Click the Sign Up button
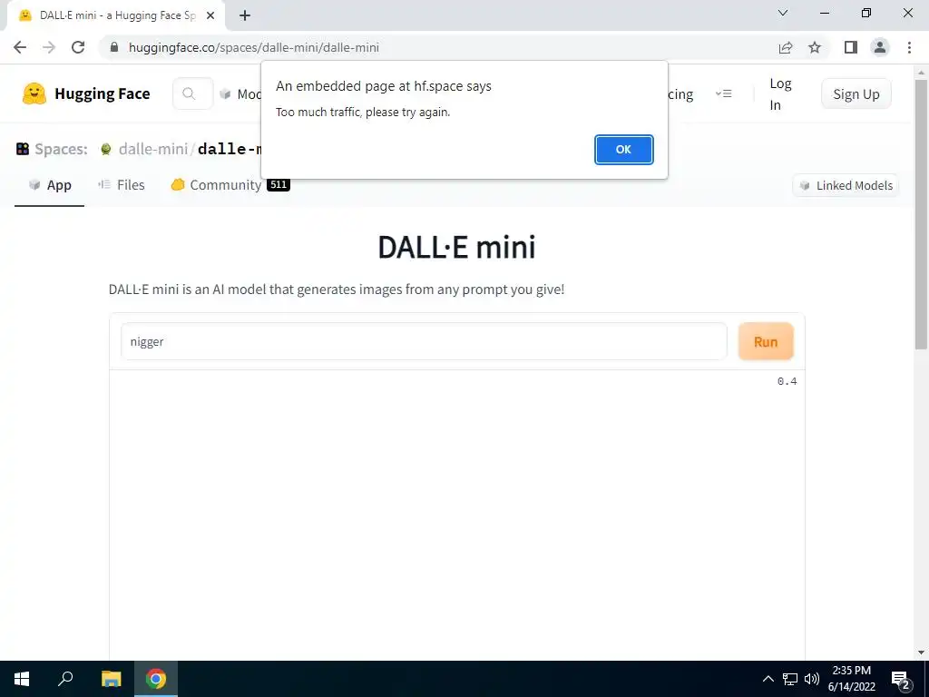 pyautogui.click(x=856, y=93)
